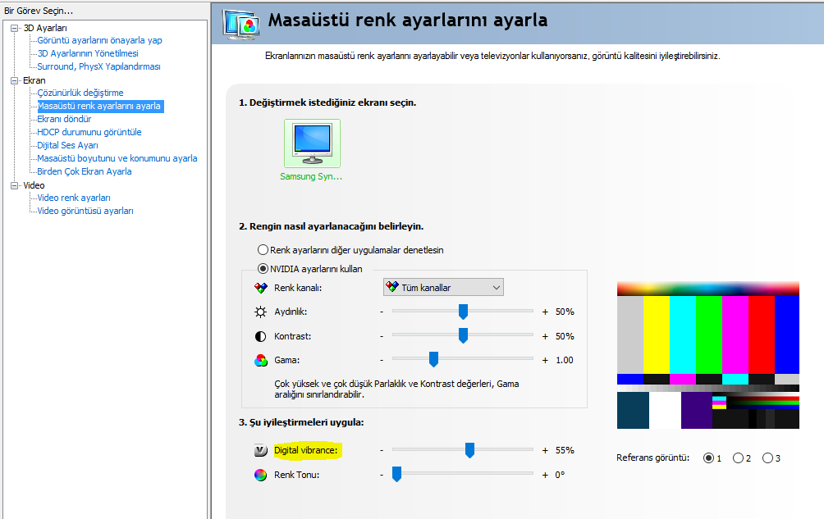Click the Kontrast half-circle icon

pyautogui.click(x=261, y=336)
